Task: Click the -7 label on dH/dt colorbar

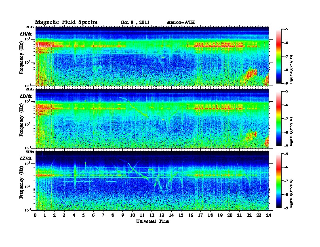Action: pyautogui.click(x=286, y=57)
